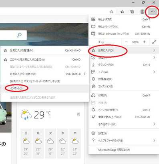This screenshot has width=159, height=164.
Task: Click the green car thumbnail
Action: coord(6,117)
